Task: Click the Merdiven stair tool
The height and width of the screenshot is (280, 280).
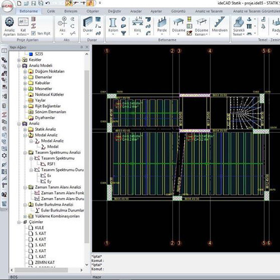Action: pyautogui.click(x=220, y=26)
